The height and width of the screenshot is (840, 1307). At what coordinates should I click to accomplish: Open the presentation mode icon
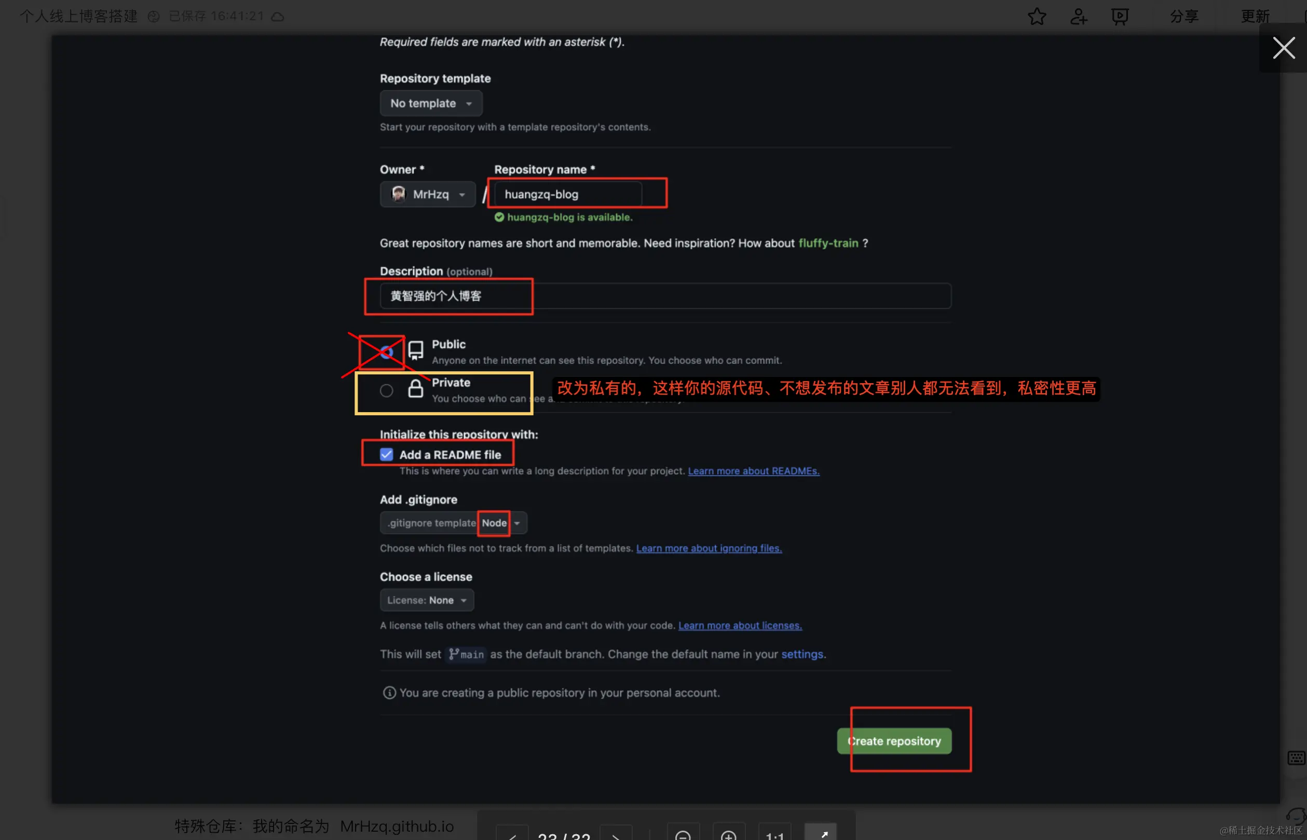click(1120, 17)
